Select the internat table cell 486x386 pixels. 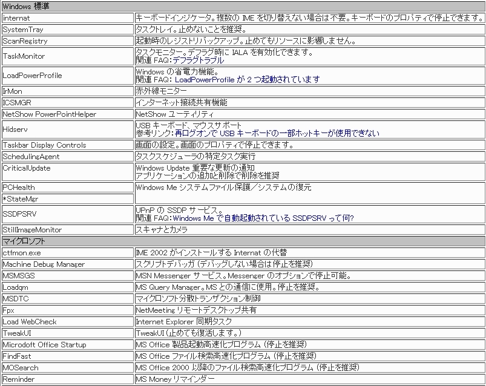tap(68, 18)
